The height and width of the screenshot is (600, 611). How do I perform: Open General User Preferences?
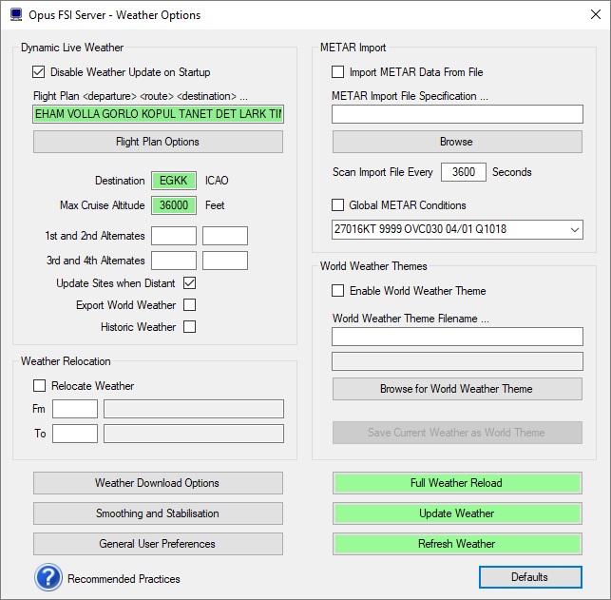(x=158, y=544)
